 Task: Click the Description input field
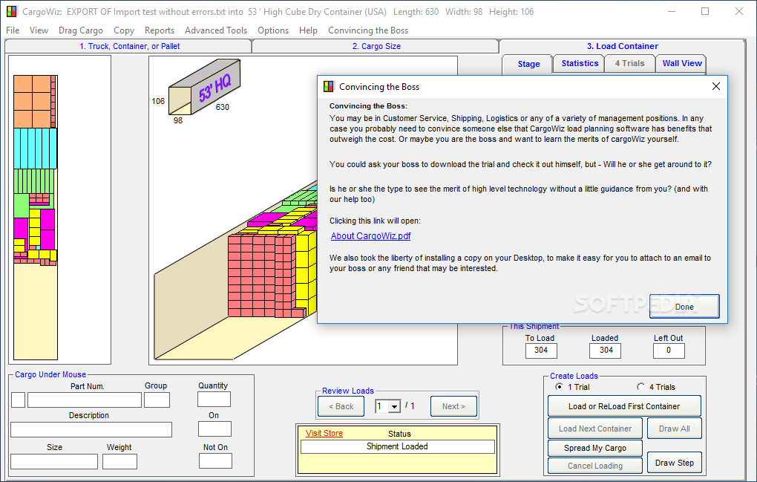click(x=91, y=430)
